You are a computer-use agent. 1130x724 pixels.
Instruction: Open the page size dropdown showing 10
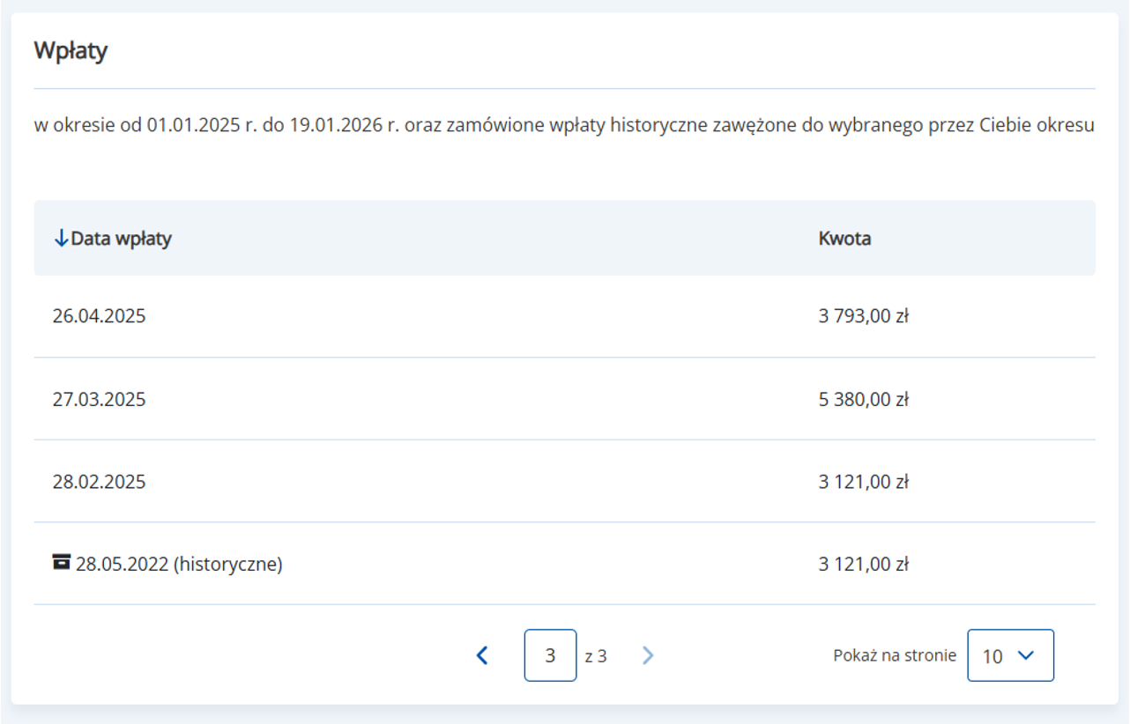(x=1010, y=655)
